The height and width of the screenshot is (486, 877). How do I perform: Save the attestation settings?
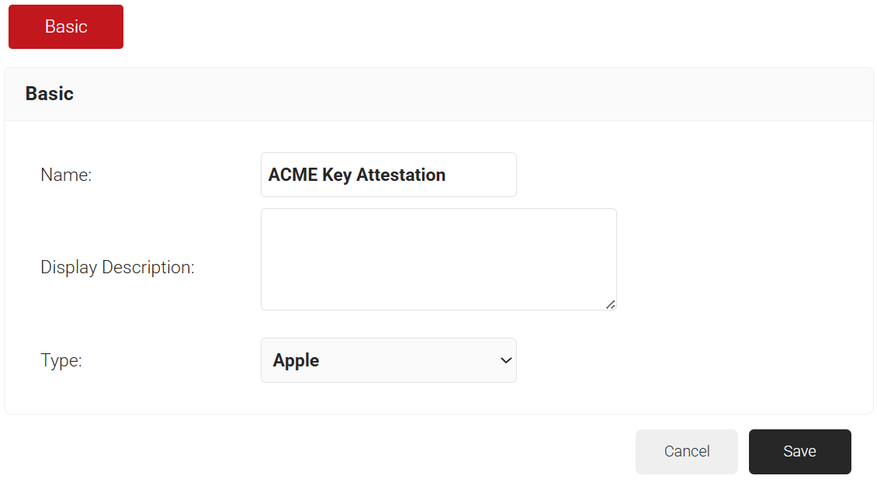tap(800, 451)
